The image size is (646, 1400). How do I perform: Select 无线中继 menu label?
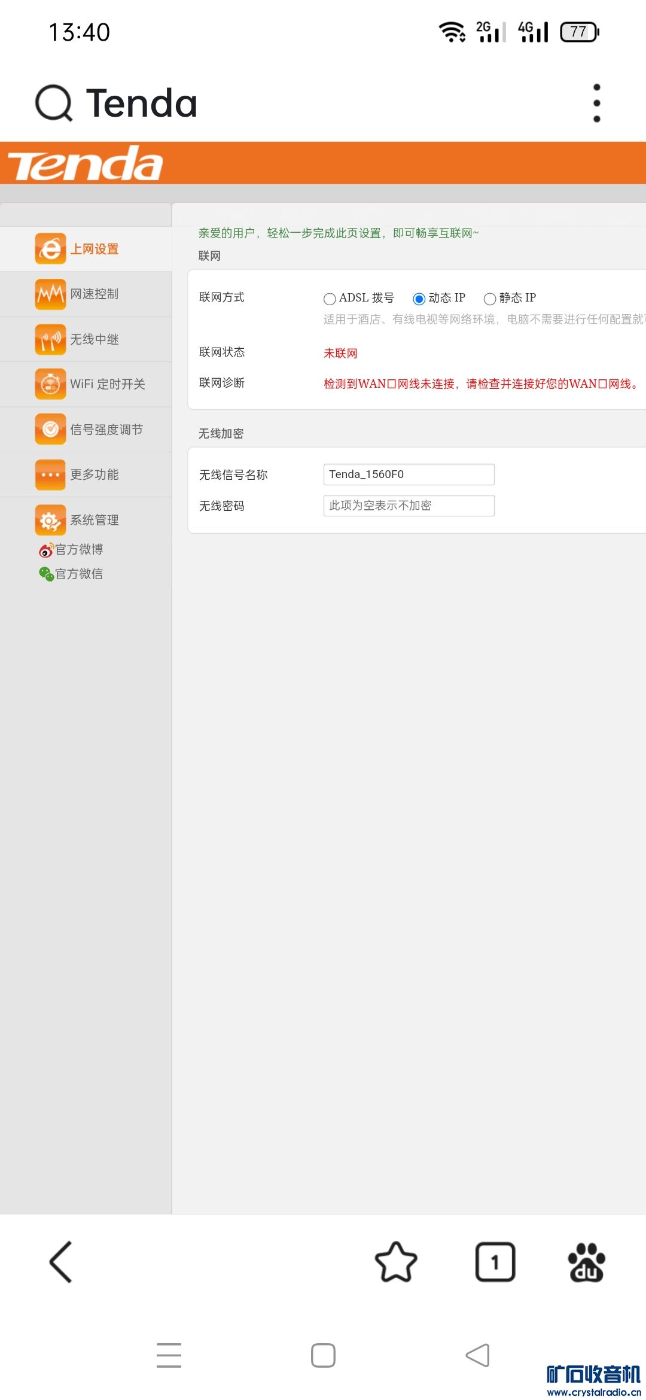click(95, 339)
